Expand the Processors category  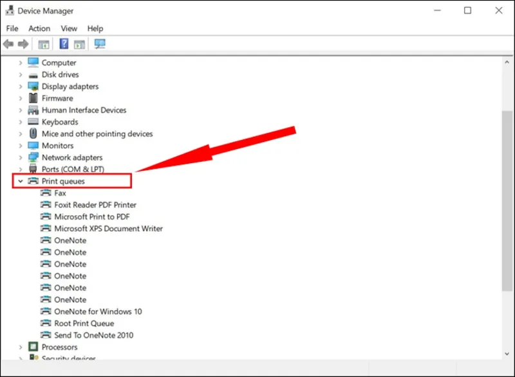pos(21,347)
